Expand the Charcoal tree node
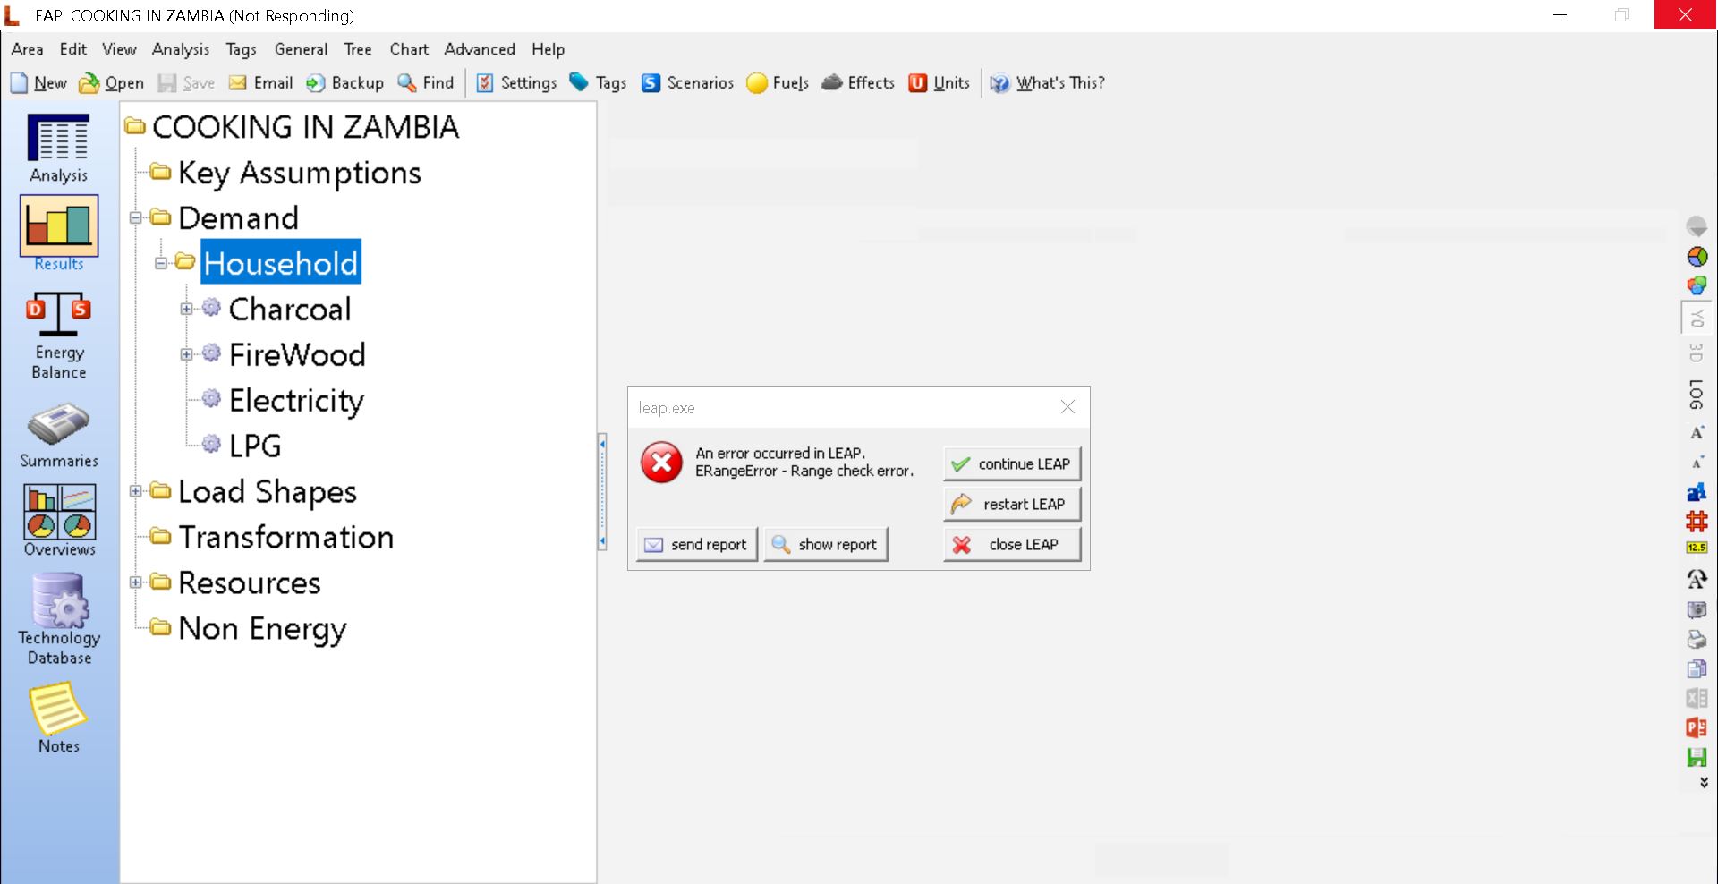 point(186,309)
